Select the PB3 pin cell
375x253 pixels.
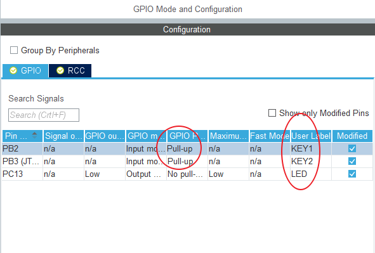tap(22, 161)
